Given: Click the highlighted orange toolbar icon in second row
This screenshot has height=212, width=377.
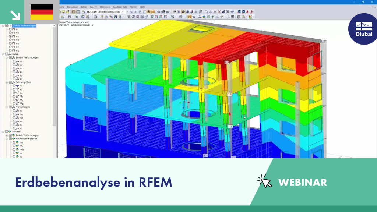Looking at the screenshot, I should coord(190,17).
